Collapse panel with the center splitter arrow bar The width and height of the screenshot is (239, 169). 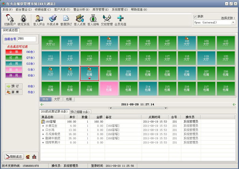click(138, 108)
